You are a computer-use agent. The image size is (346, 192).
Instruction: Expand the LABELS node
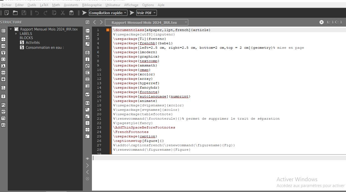click(x=16, y=34)
